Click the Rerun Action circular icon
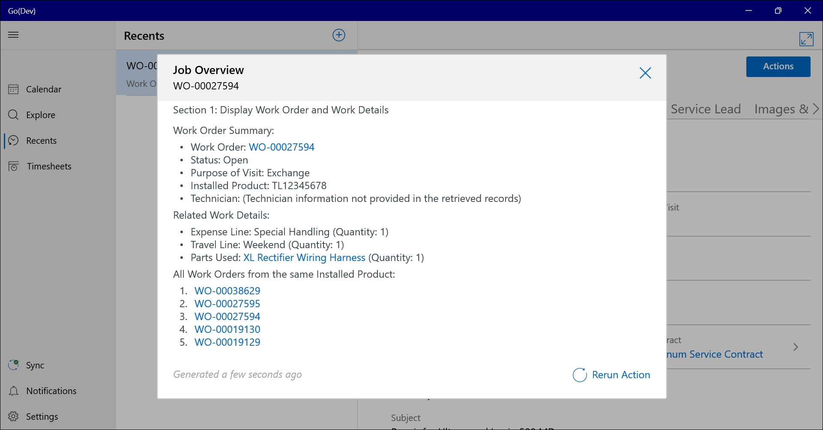823x430 pixels. 580,375
